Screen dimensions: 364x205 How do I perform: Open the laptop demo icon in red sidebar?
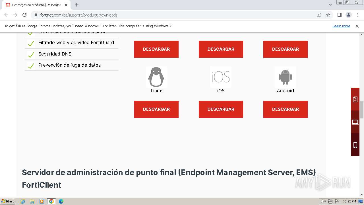pyautogui.click(x=355, y=122)
